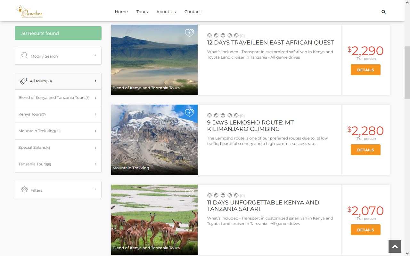Click the Traveileen logo

[29, 12]
